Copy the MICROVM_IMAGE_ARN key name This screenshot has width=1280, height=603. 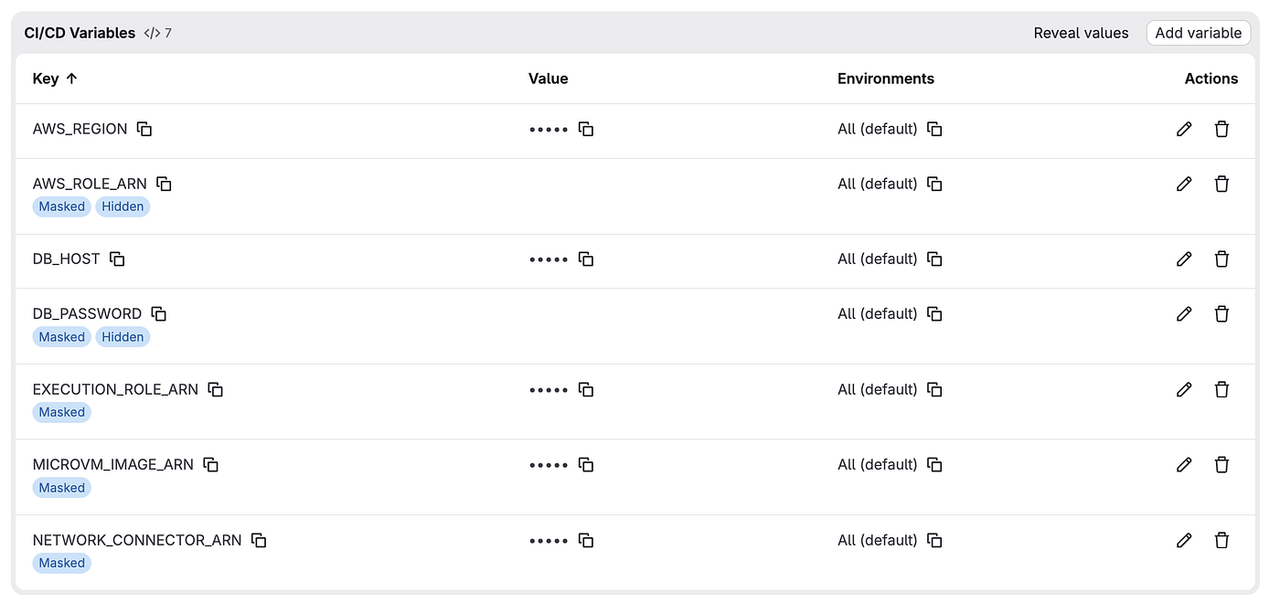point(211,464)
